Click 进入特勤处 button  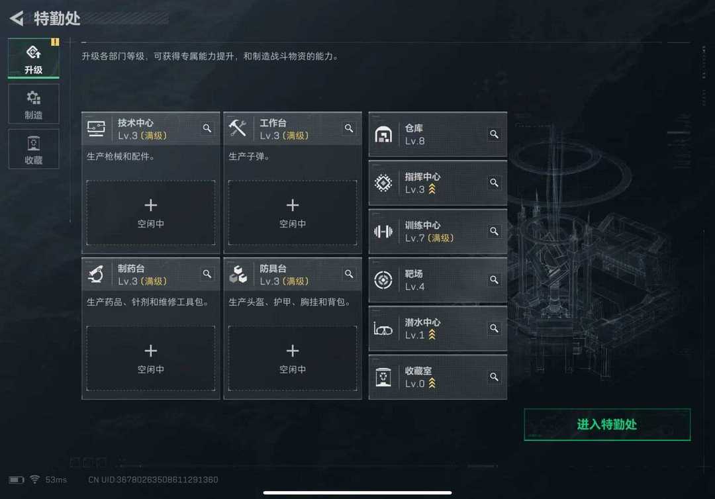[x=607, y=424]
